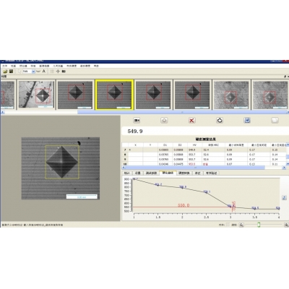Select the third tab below the results table

(151, 173)
